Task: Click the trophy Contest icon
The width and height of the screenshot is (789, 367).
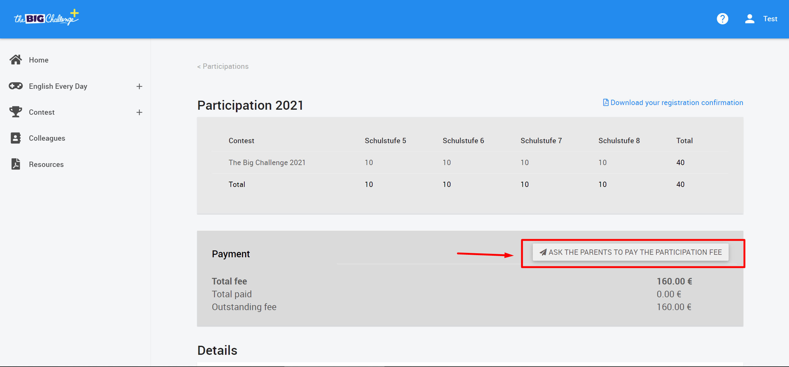Action: [x=16, y=112]
